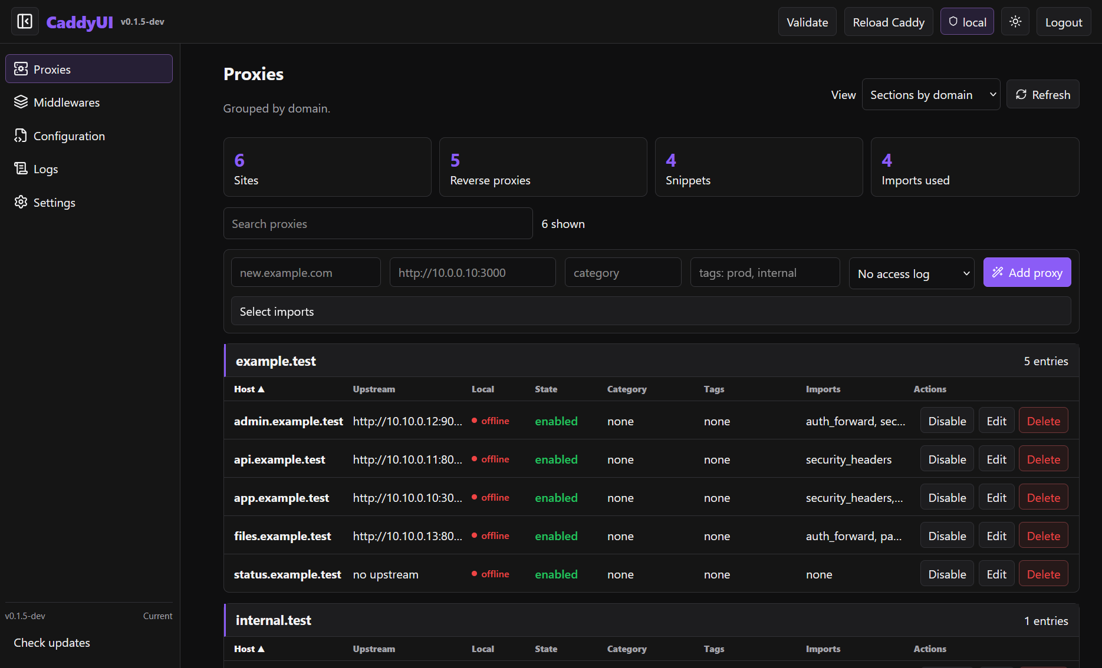This screenshot has height=668, width=1102.
Task: Disable status.example.test proxy
Action: point(947,574)
